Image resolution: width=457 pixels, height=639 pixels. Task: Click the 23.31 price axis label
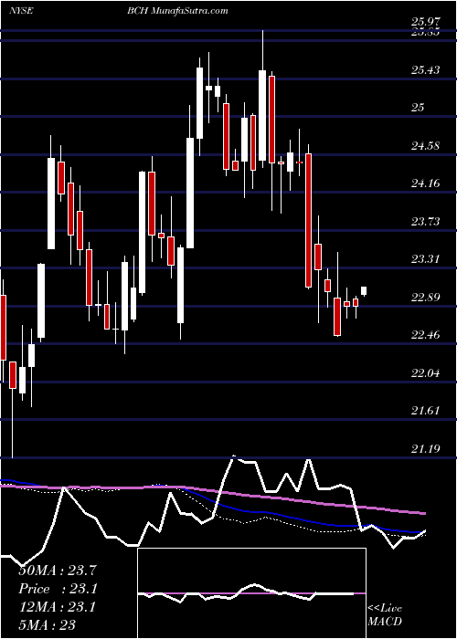coord(426,259)
